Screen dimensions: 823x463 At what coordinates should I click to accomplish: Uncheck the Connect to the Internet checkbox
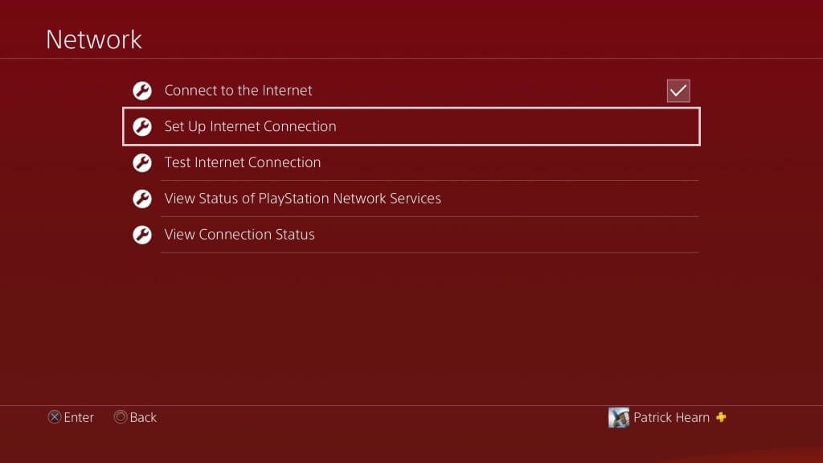[x=678, y=91]
